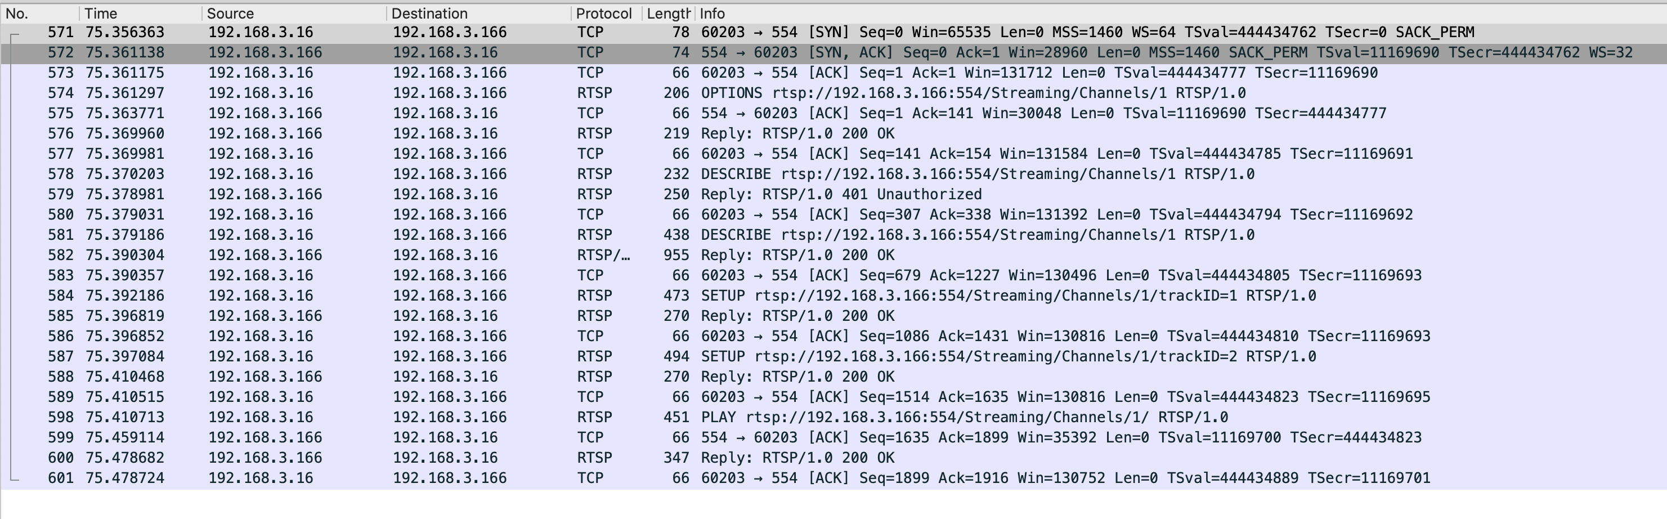Select SETUP trackID=1 packet 584
Screen dimensions: 1667x519
(x=833, y=296)
